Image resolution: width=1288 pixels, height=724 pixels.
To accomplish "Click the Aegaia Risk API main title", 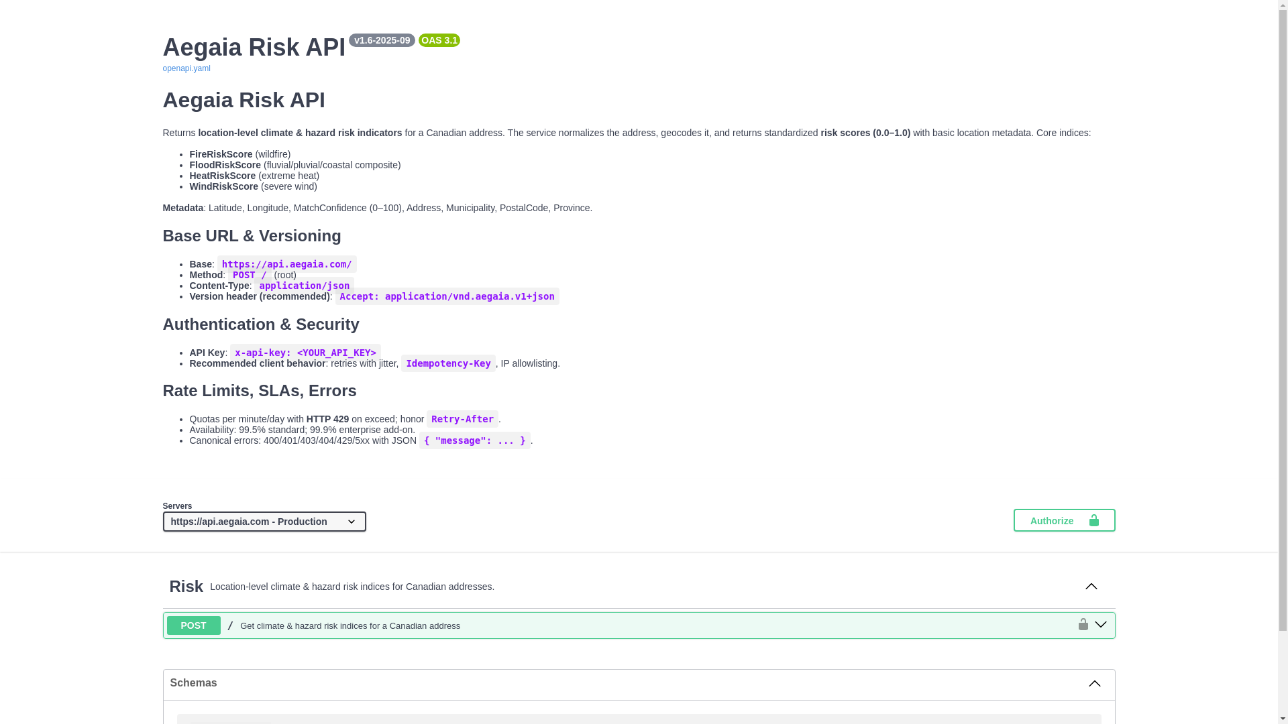I will tap(254, 48).
